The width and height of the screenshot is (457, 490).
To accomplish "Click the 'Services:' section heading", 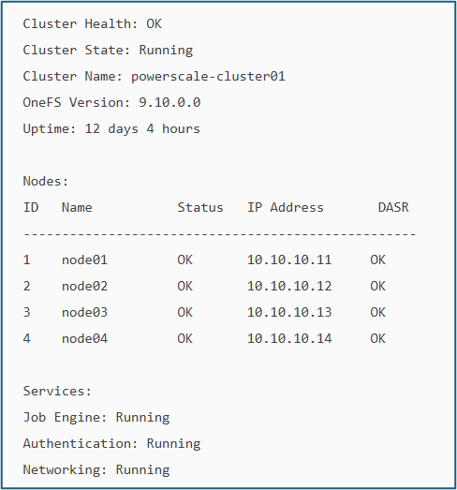I will pos(57,392).
